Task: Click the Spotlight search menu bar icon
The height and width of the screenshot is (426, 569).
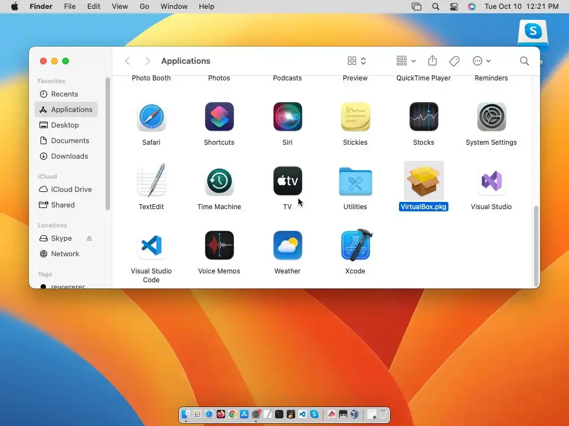Action: coord(436,7)
